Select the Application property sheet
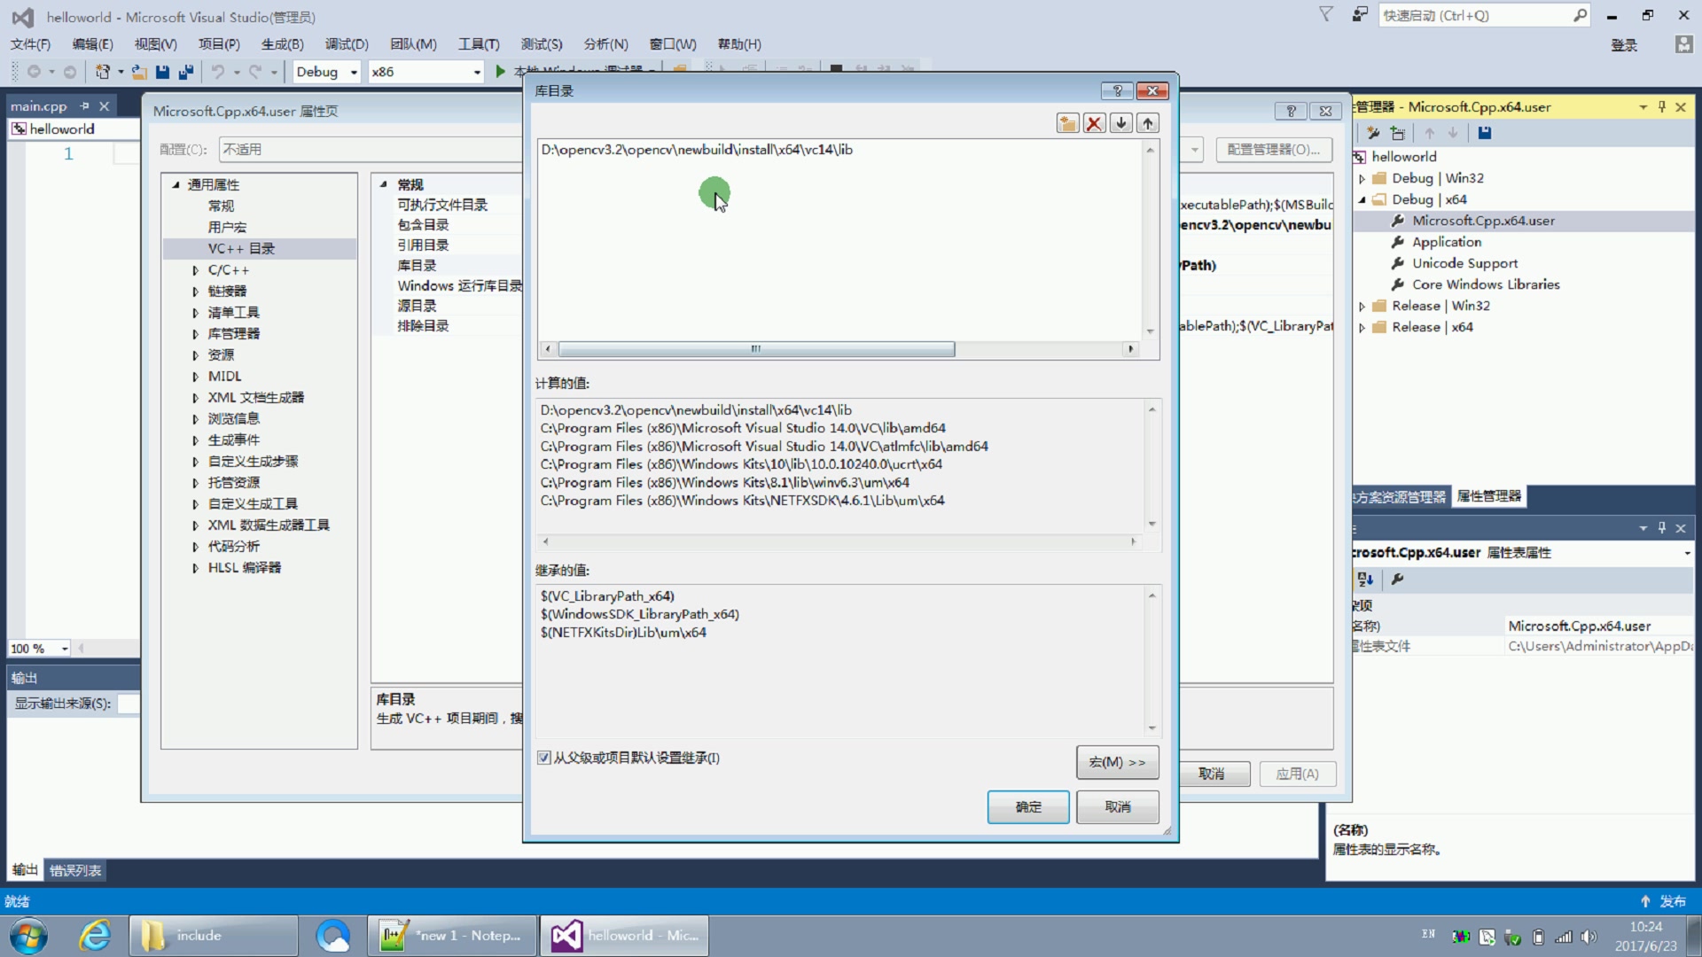Screen dimensions: 1702x957 click(1446, 241)
